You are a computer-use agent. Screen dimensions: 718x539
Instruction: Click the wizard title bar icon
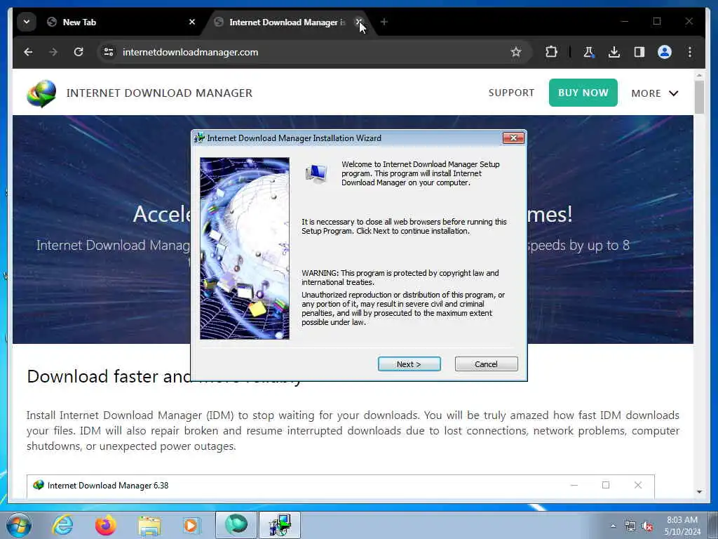(x=199, y=138)
